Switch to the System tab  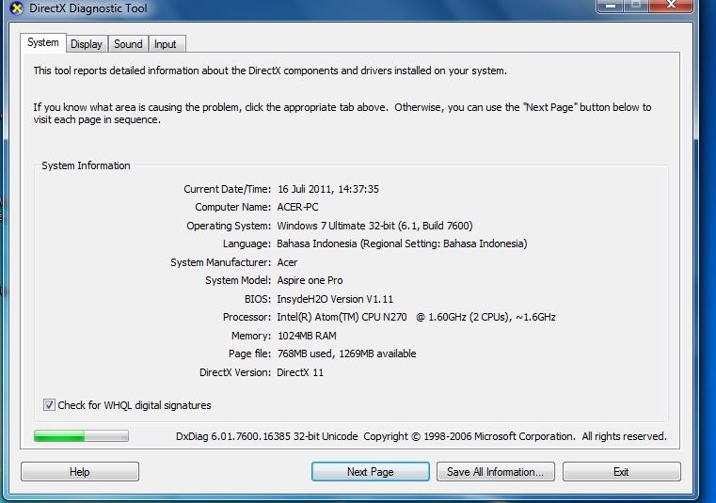pyautogui.click(x=43, y=43)
